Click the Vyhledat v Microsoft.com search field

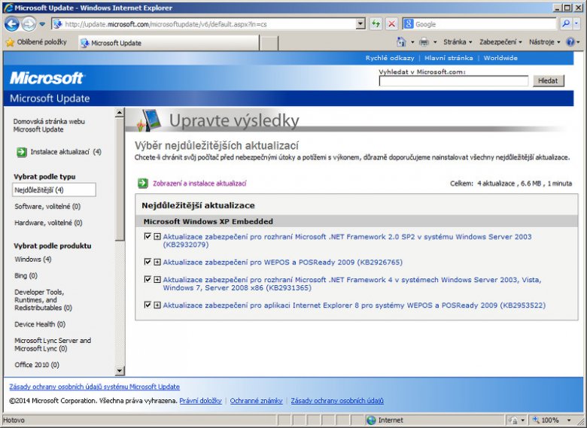[454, 81]
